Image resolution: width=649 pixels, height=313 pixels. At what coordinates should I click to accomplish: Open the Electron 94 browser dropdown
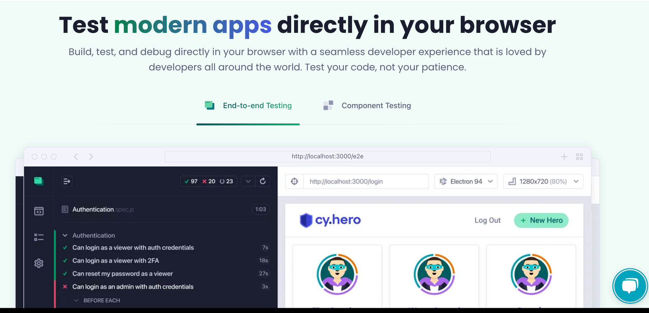pos(466,181)
